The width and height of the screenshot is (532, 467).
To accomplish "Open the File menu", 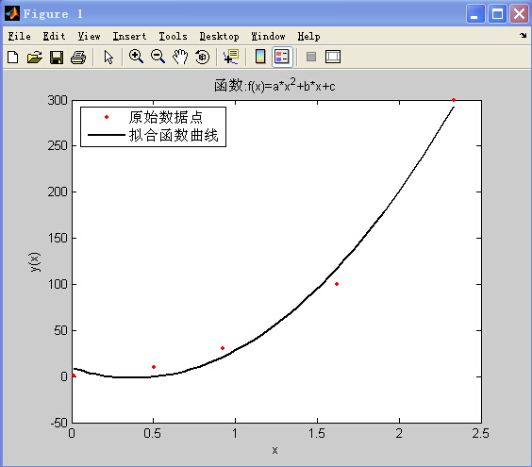I will (20, 36).
